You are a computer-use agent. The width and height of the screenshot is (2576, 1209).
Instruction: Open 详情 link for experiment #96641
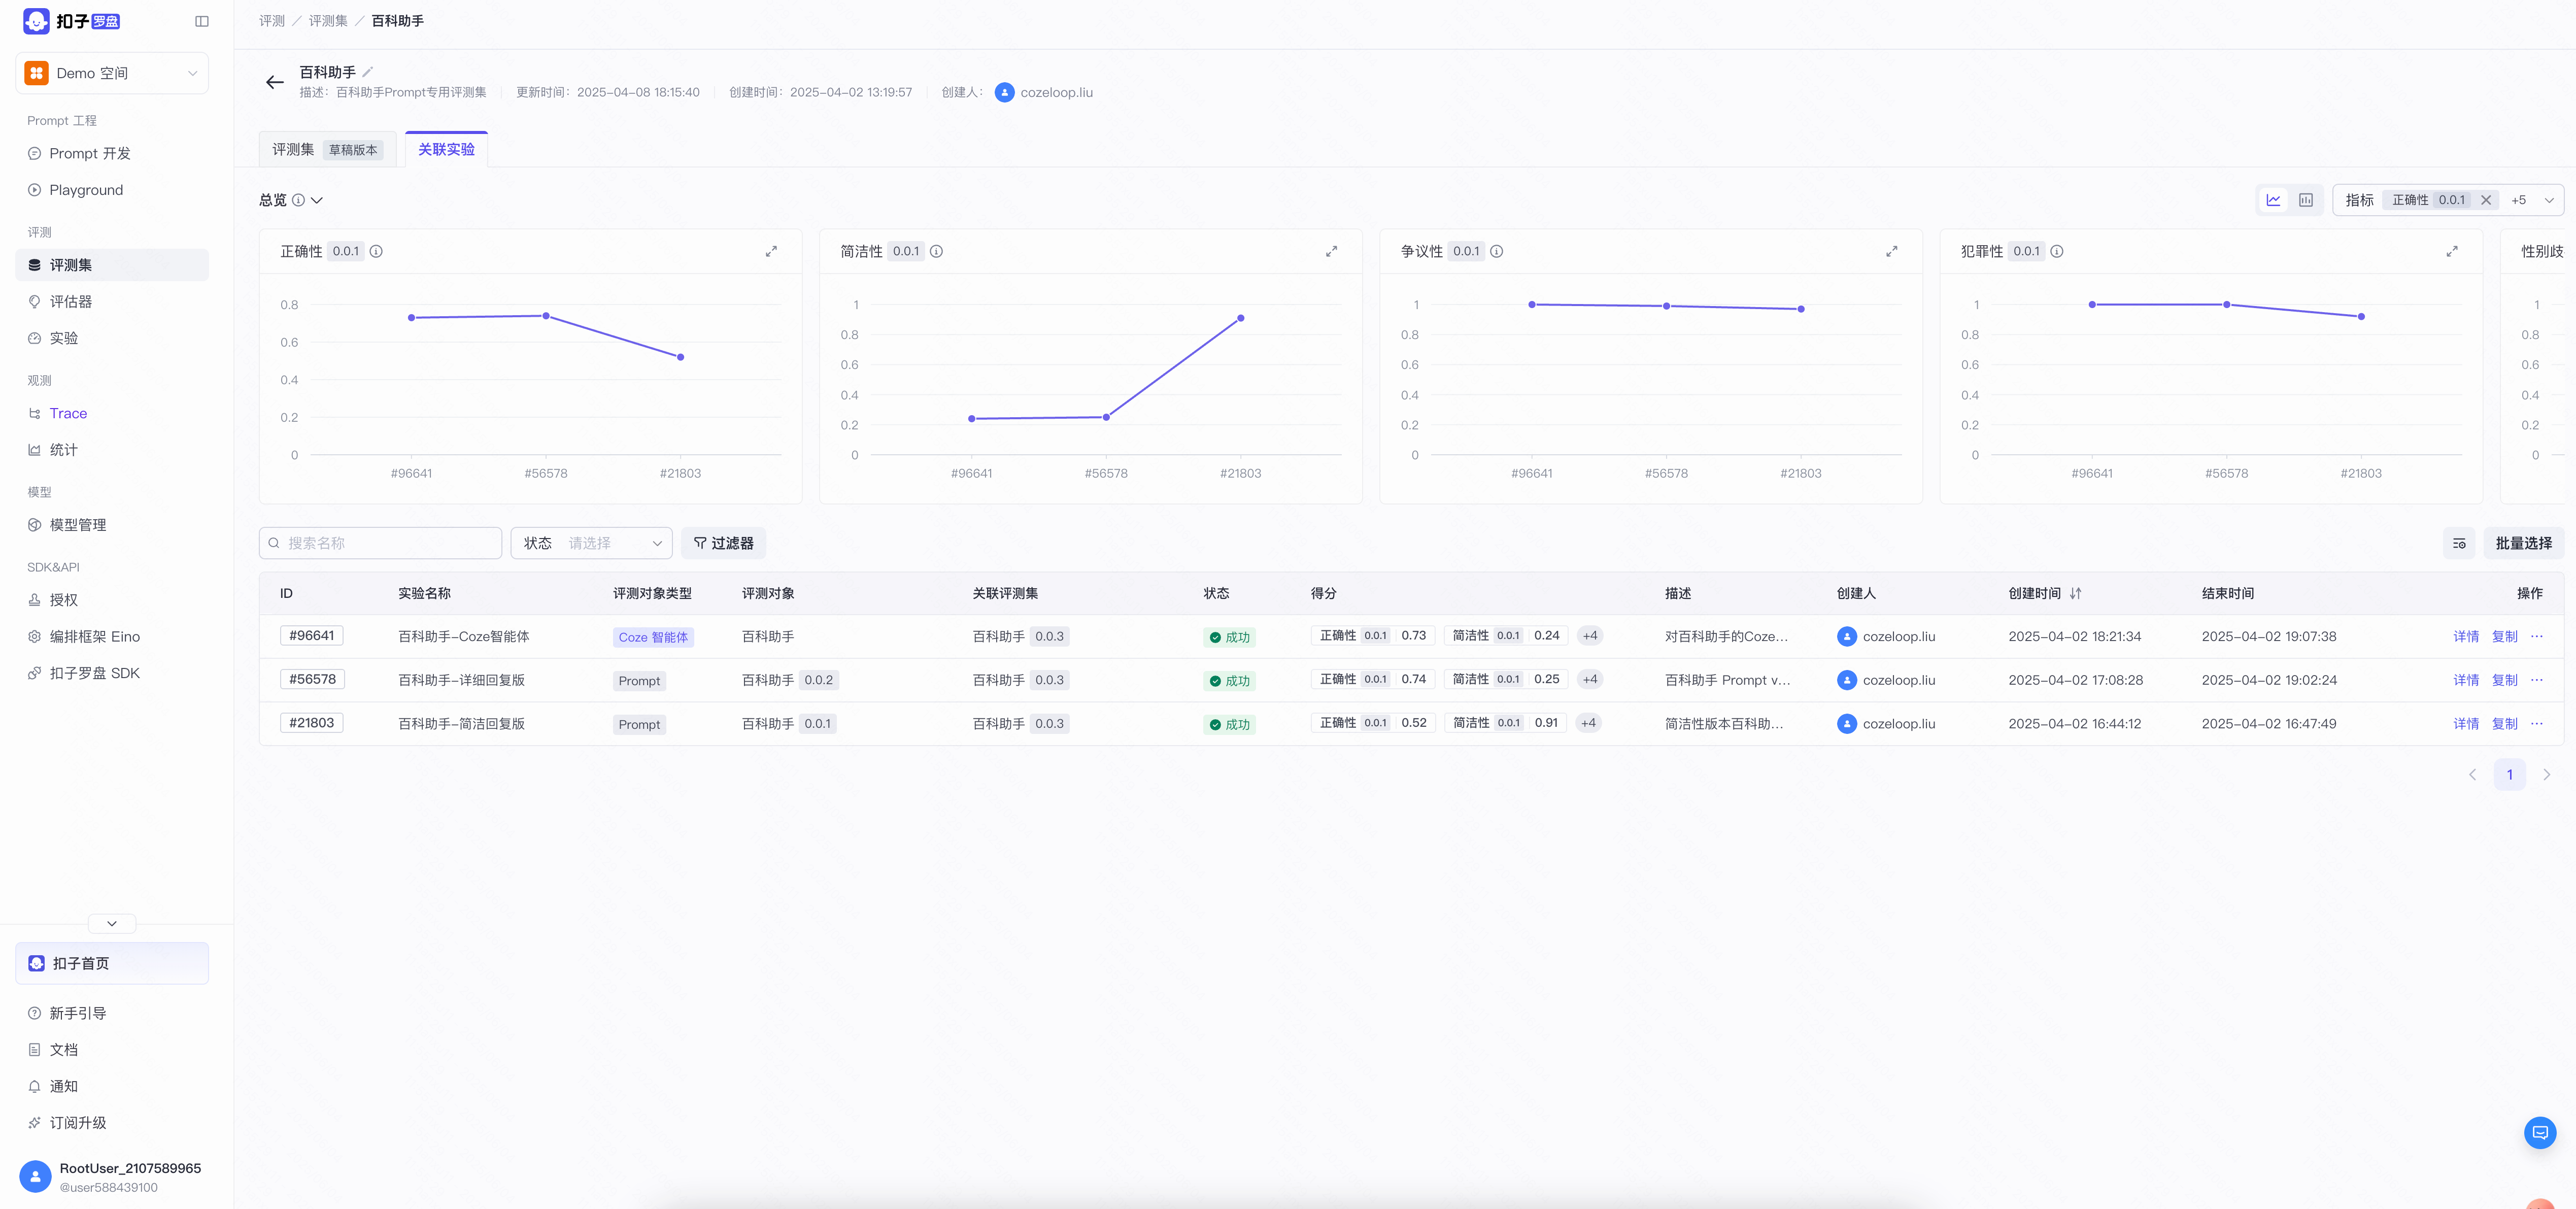click(x=2465, y=636)
